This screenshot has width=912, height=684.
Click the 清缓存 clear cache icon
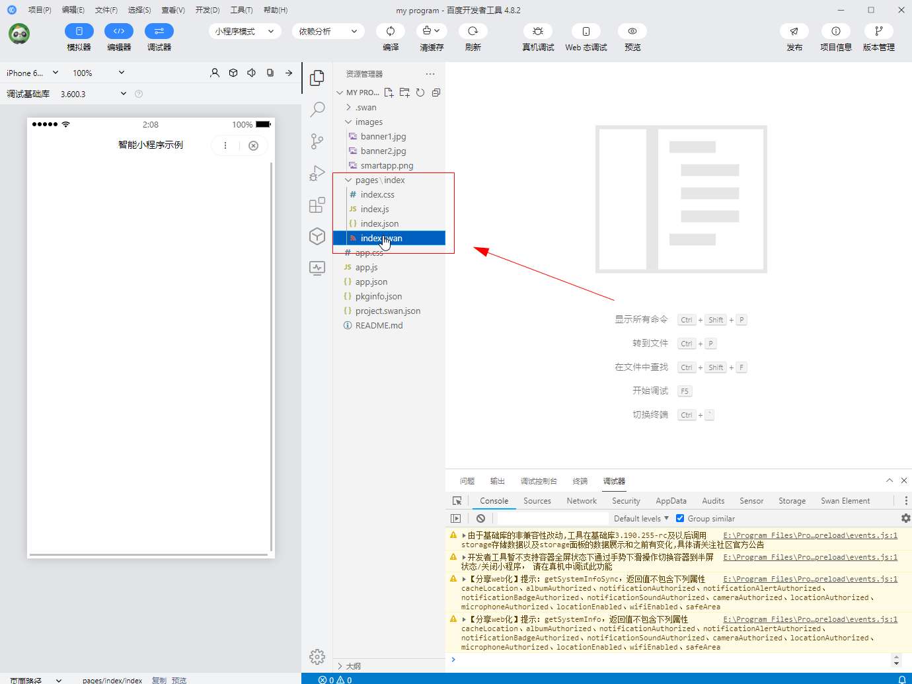(432, 31)
